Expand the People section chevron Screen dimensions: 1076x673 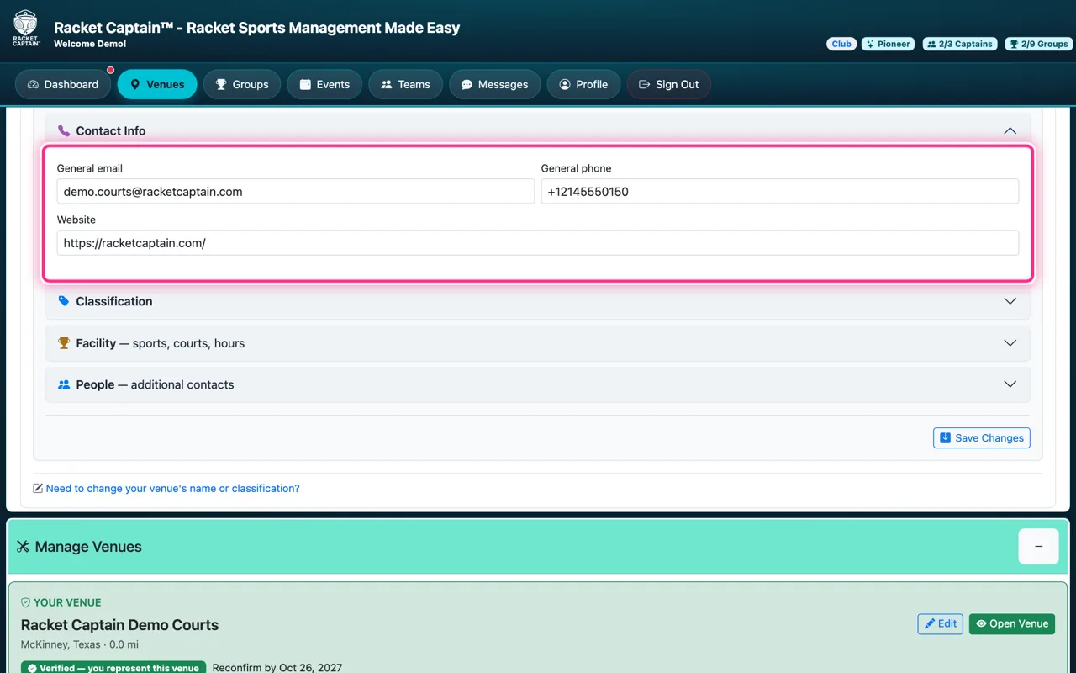tap(1010, 384)
